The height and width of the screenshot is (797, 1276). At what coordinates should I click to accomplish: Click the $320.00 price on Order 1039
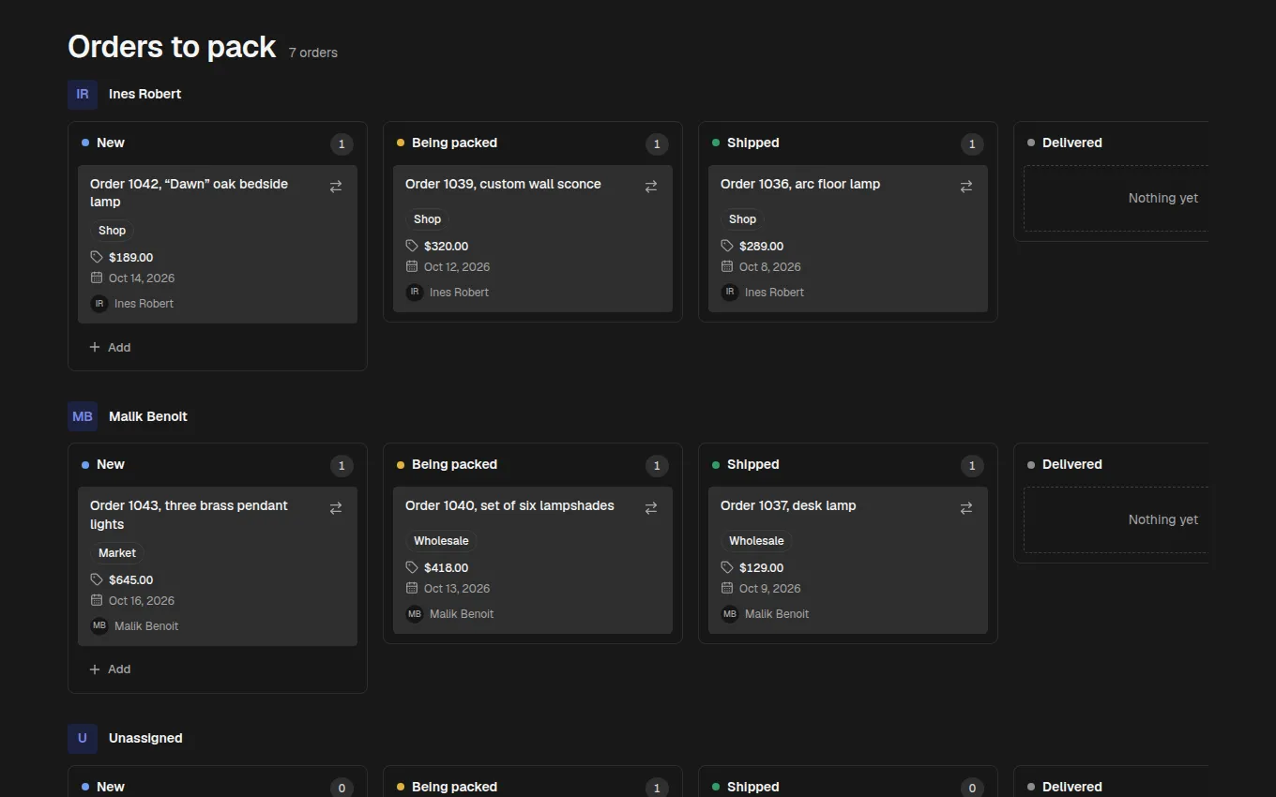[x=446, y=246]
